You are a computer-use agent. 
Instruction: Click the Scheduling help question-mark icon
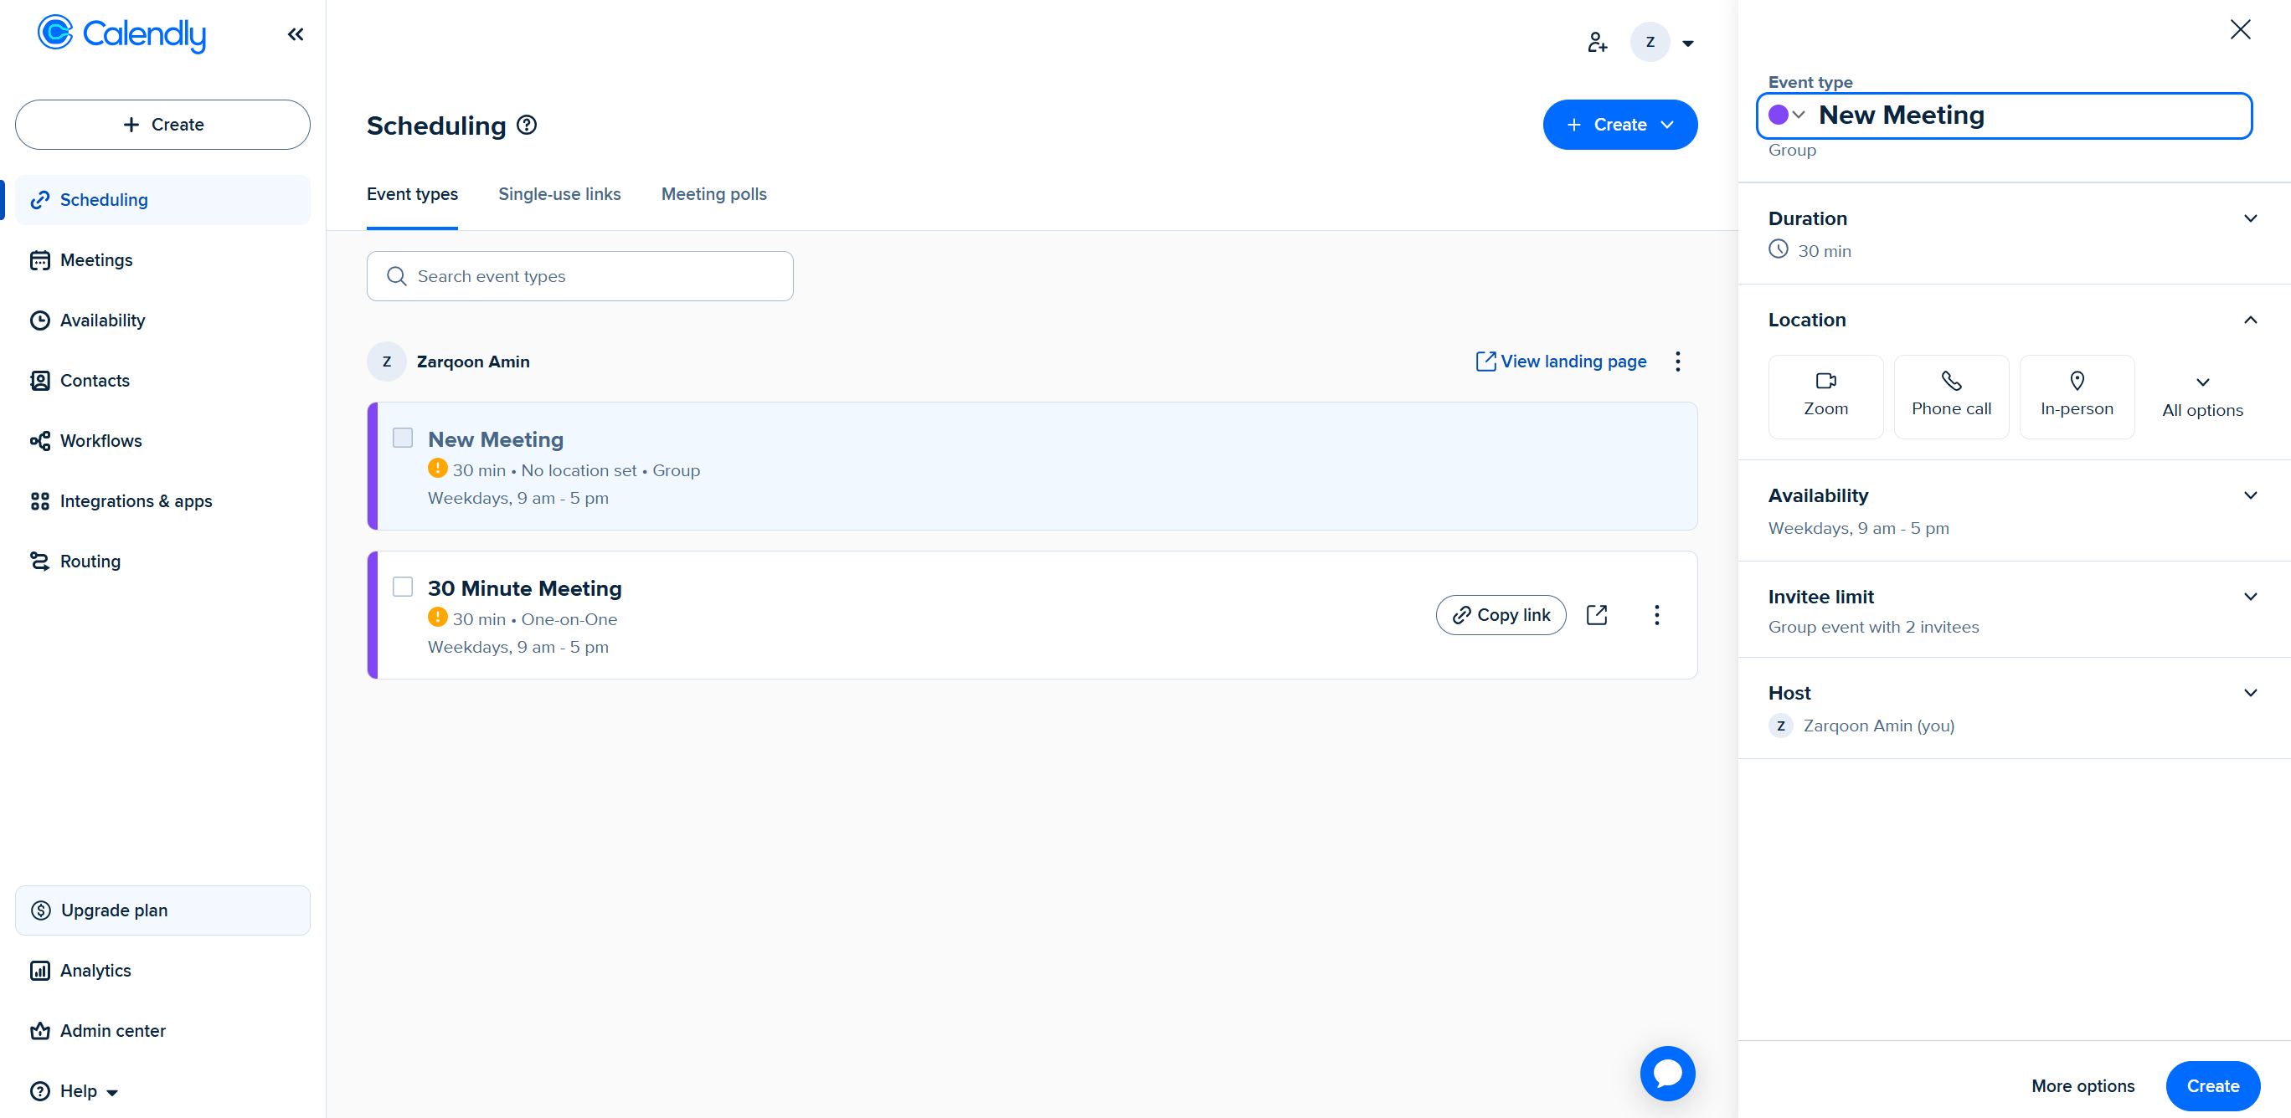pyautogui.click(x=527, y=126)
